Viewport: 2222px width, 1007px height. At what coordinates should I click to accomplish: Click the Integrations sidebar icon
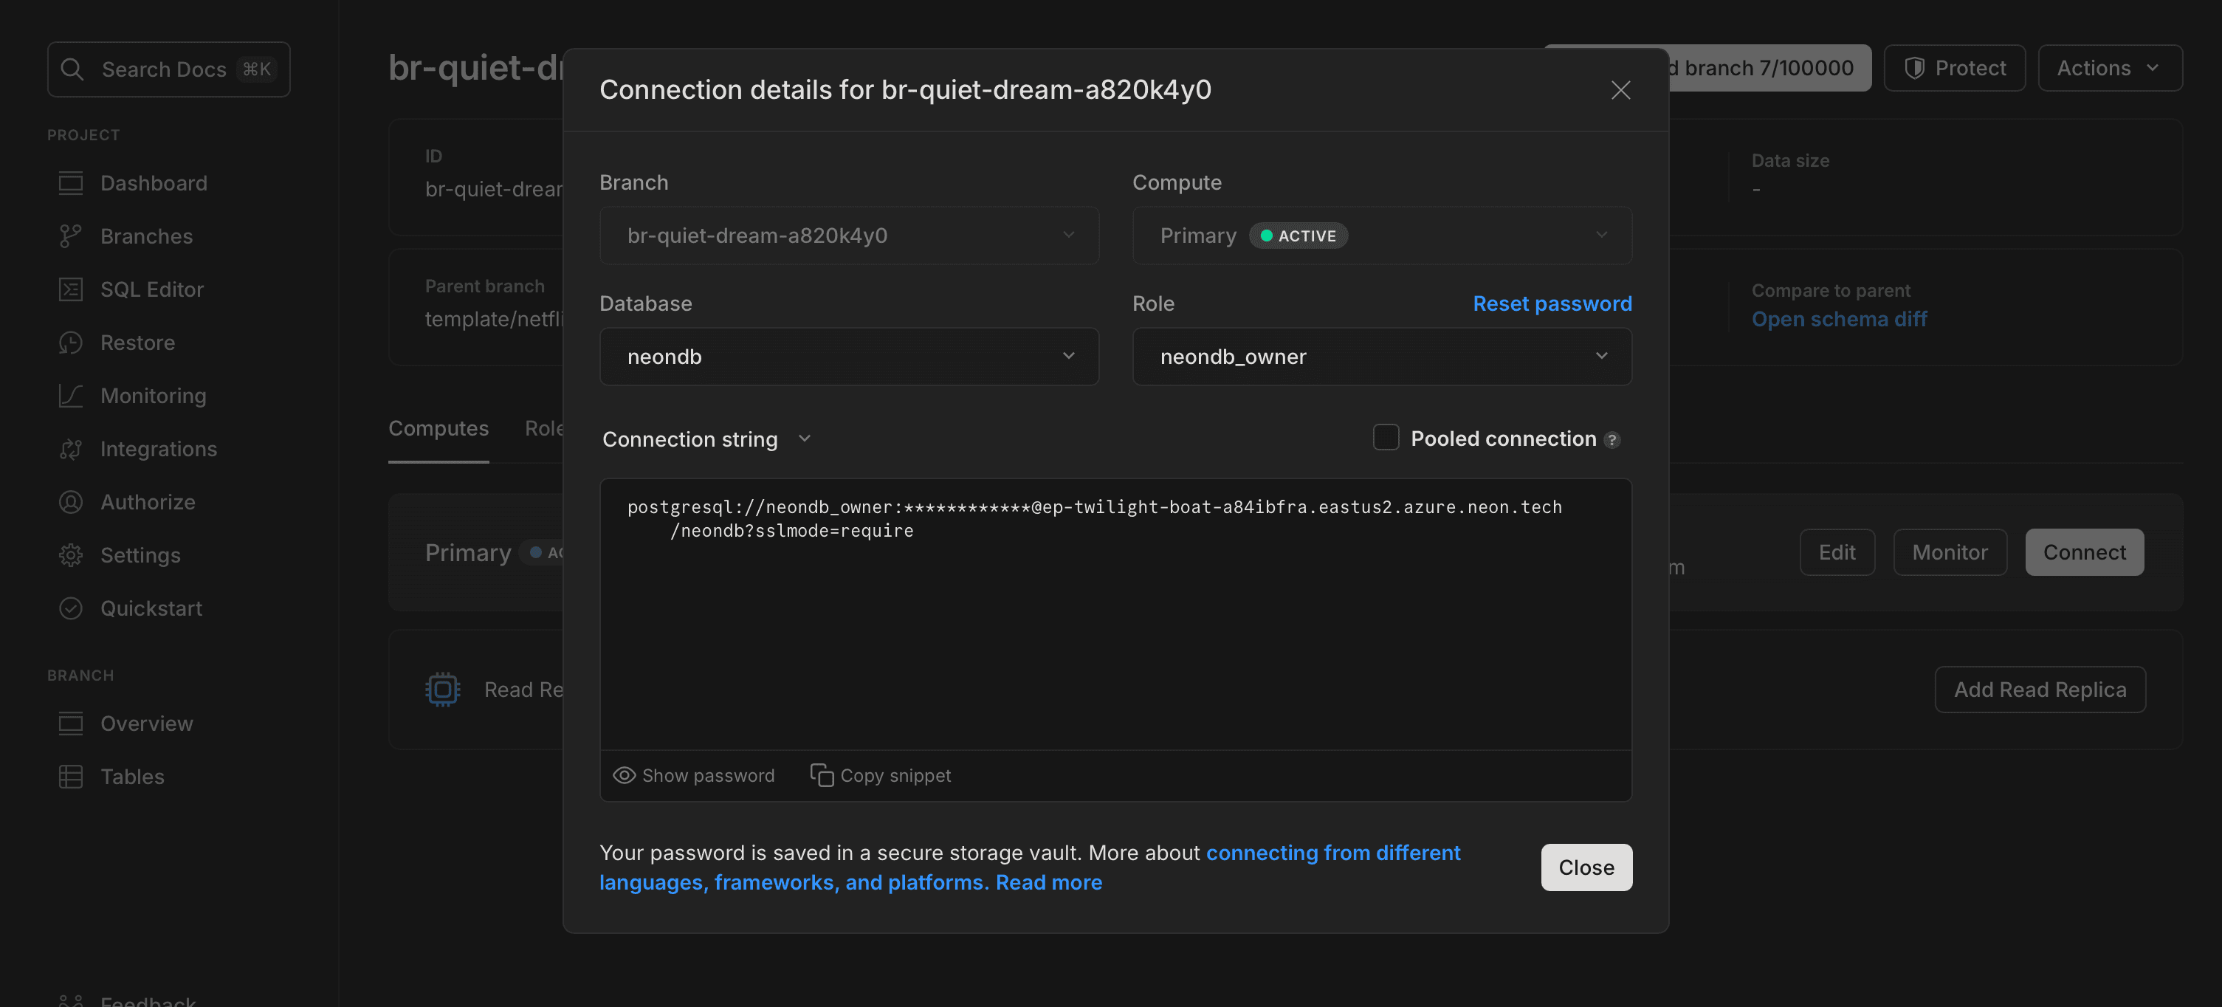coord(71,449)
